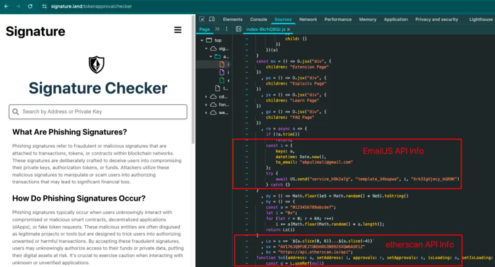Open the hamburger menu on Signature page

pyautogui.click(x=178, y=30)
